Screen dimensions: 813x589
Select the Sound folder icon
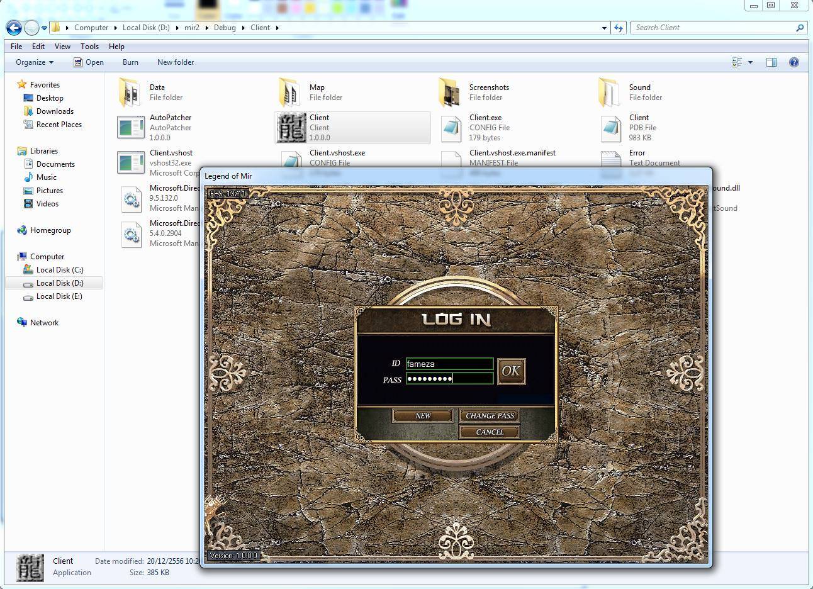[x=610, y=93]
